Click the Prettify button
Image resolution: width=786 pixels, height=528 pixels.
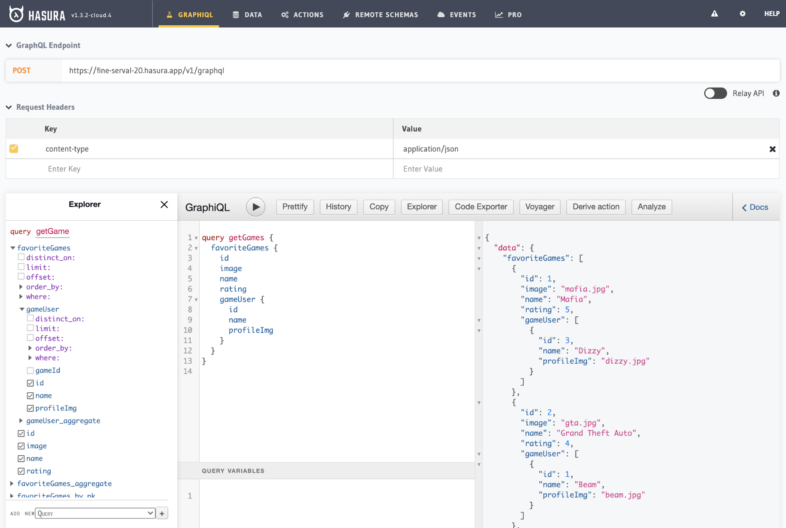[x=295, y=207]
